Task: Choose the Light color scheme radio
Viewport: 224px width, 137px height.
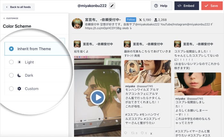Action: tap(11, 62)
